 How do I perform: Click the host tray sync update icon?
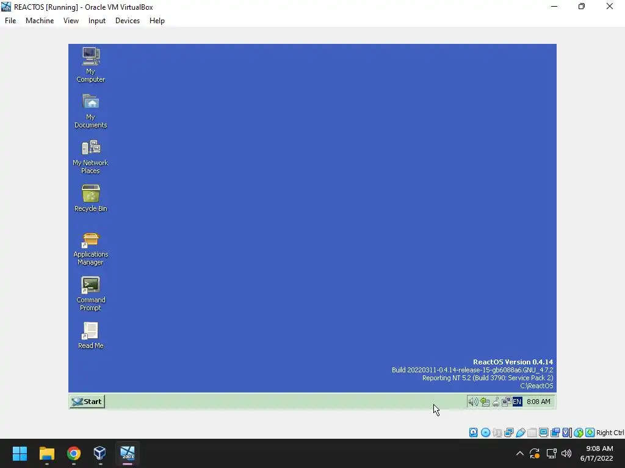click(x=535, y=453)
